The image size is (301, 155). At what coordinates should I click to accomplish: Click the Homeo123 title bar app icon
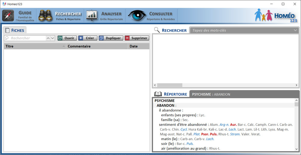click(4, 4)
